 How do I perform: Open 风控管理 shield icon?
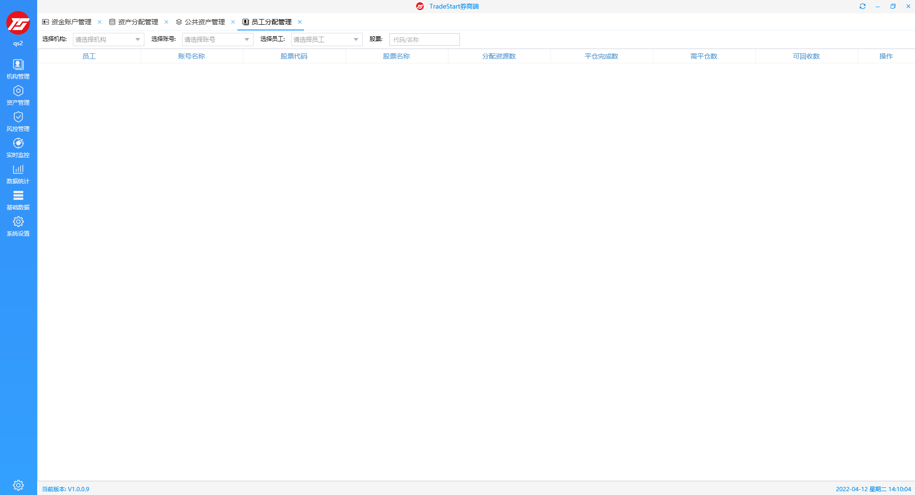click(x=18, y=121)
